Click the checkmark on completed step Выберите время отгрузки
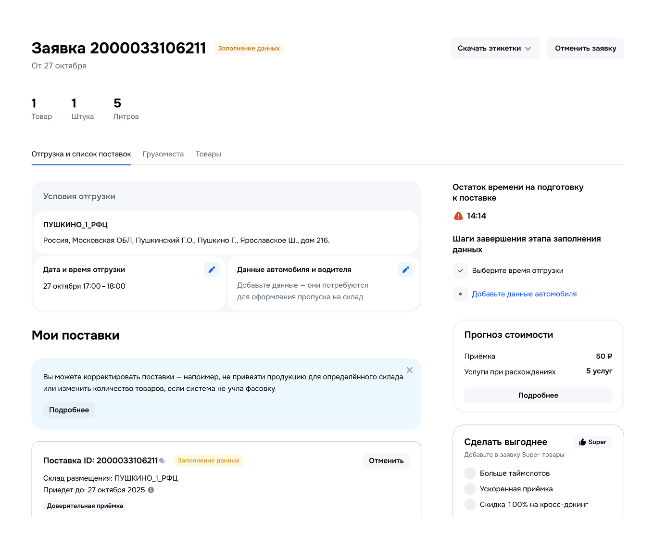This screenshot has height=549, width=654. coord(460,270)
